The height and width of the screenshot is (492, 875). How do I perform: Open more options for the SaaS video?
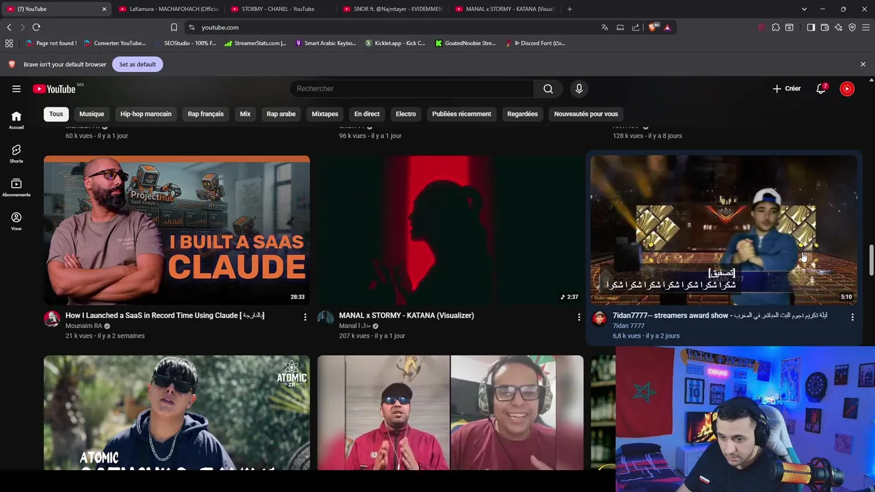(x=305, y=317)
